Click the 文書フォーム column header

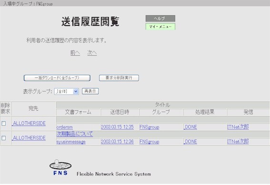(x=78, y=112)
